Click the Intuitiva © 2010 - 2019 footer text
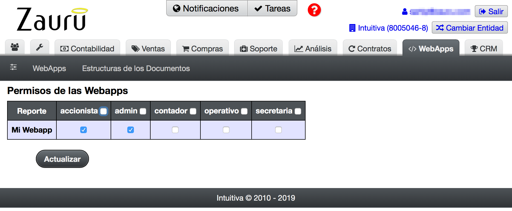Screen dimensions: 512x211 coord(256,198)
